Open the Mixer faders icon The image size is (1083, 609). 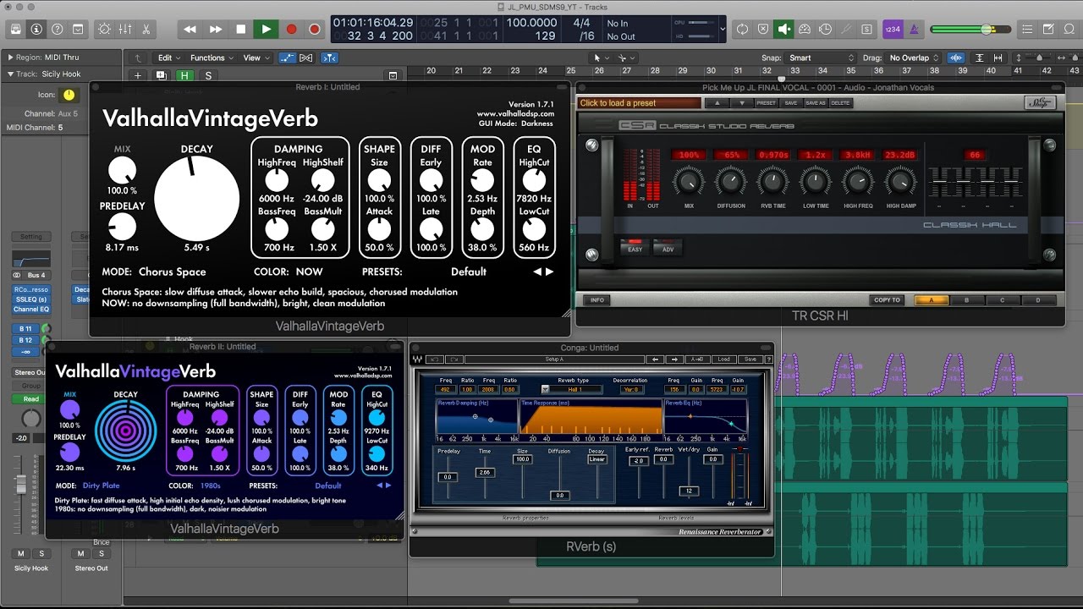(x=125, y=29)
